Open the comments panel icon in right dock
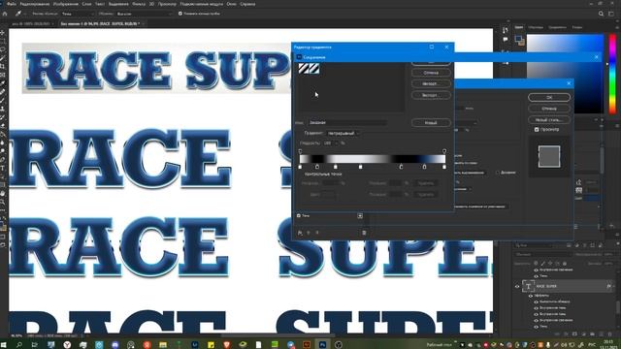This screenshot has width=621, height=349. tap(505, 40)
